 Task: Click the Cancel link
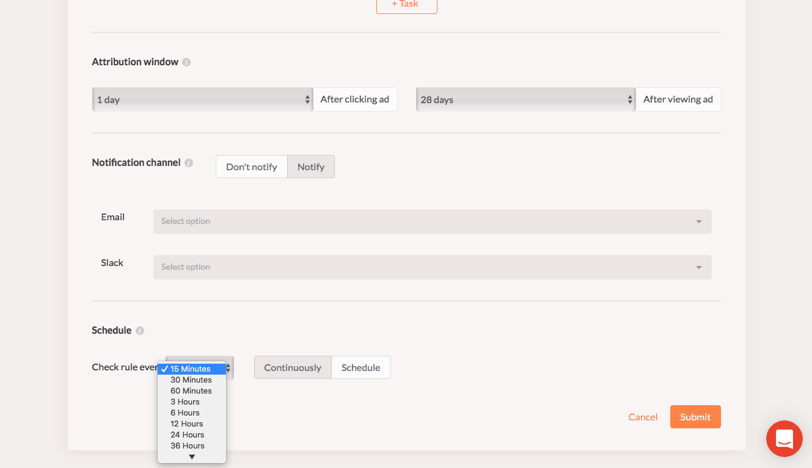pyautogui.click(x=643, y=417)
